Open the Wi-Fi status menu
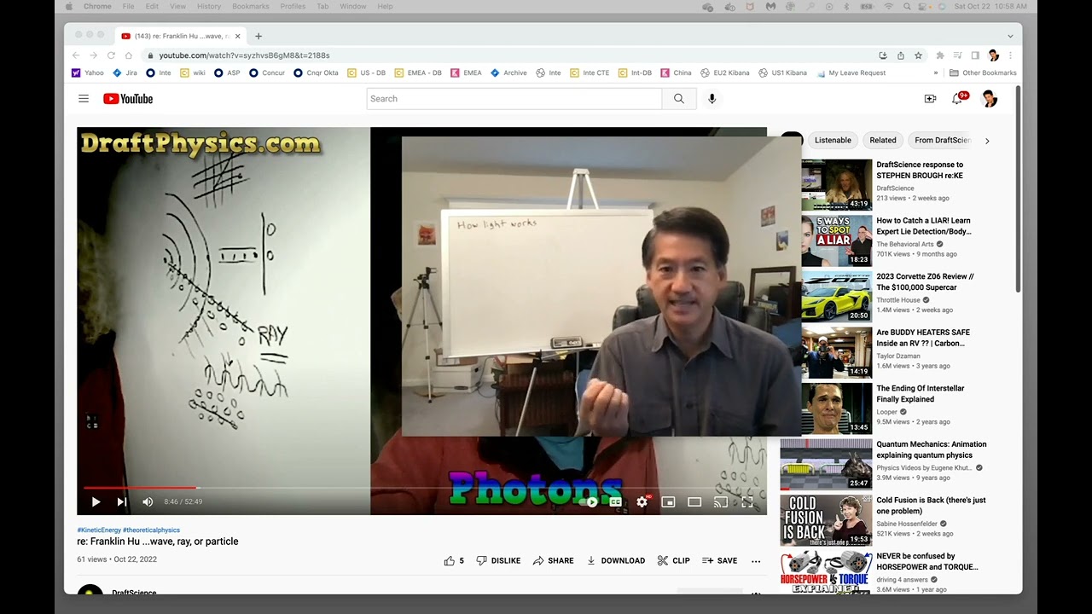 (x=887, y=6)
